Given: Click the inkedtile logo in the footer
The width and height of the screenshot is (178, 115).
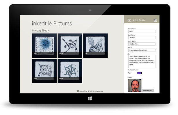Looking at the screenshot, I should [x=82, y=91].
